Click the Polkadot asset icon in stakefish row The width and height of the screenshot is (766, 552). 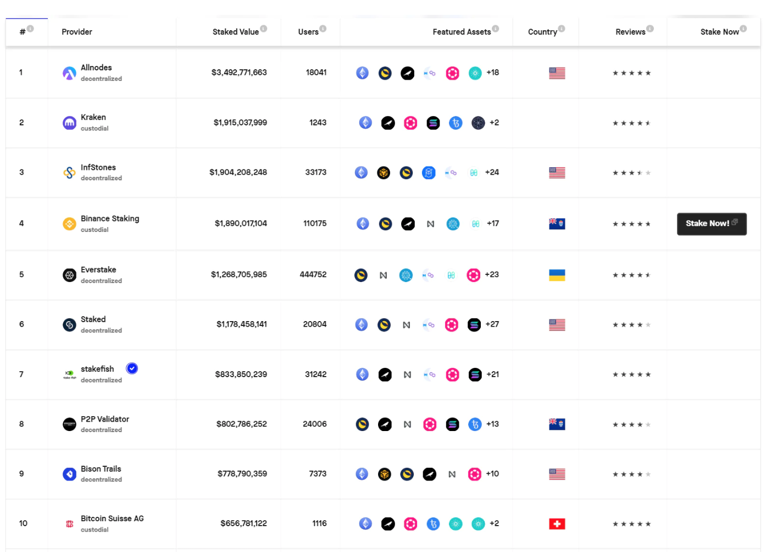tap(452, 374)
